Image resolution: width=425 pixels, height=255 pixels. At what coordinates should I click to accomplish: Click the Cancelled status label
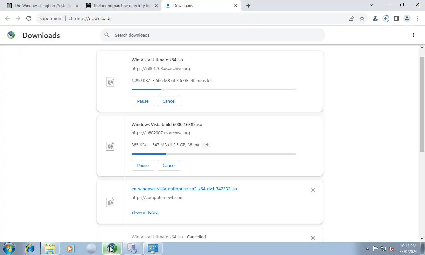pos(196,237)
